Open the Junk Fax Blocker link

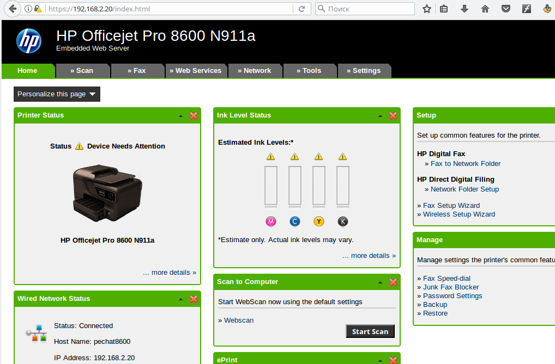[x=451, y=287]
